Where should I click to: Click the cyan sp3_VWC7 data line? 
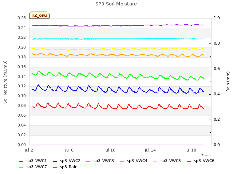118,39
